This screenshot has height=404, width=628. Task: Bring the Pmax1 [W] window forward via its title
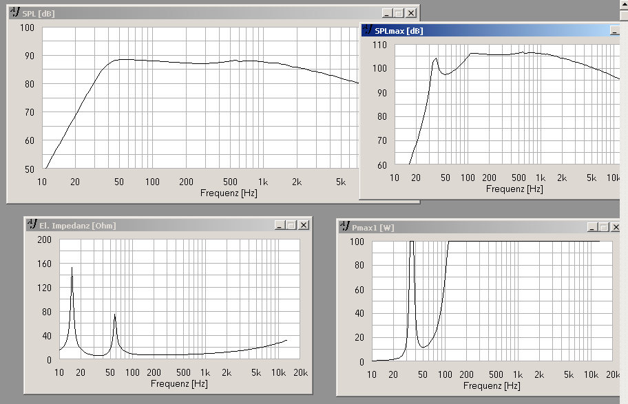[373, 228]
